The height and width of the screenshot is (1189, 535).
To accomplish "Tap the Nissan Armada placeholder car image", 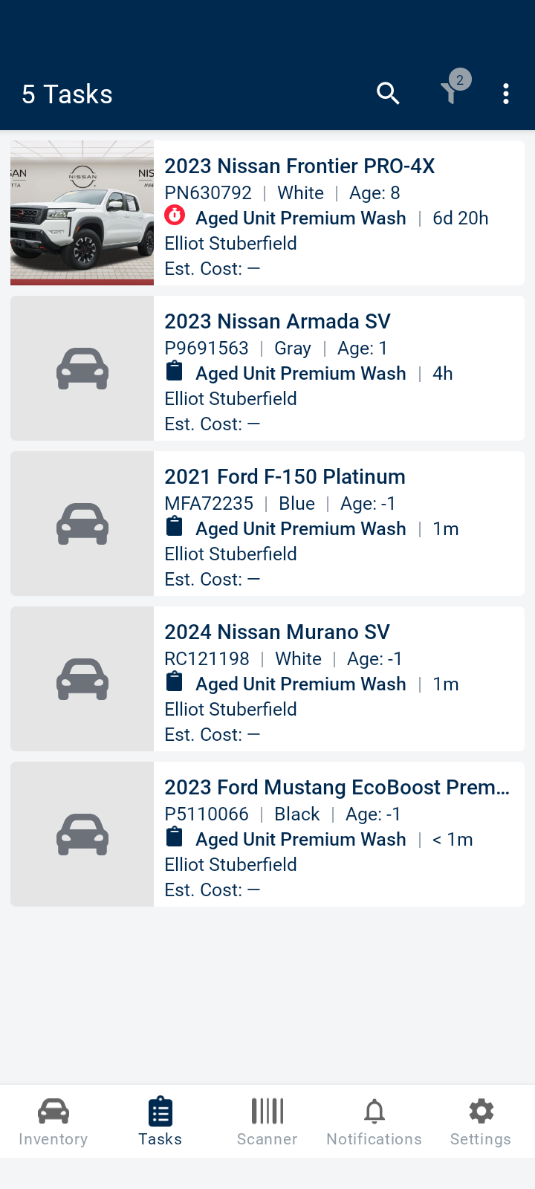I will (x=82, y=369).
